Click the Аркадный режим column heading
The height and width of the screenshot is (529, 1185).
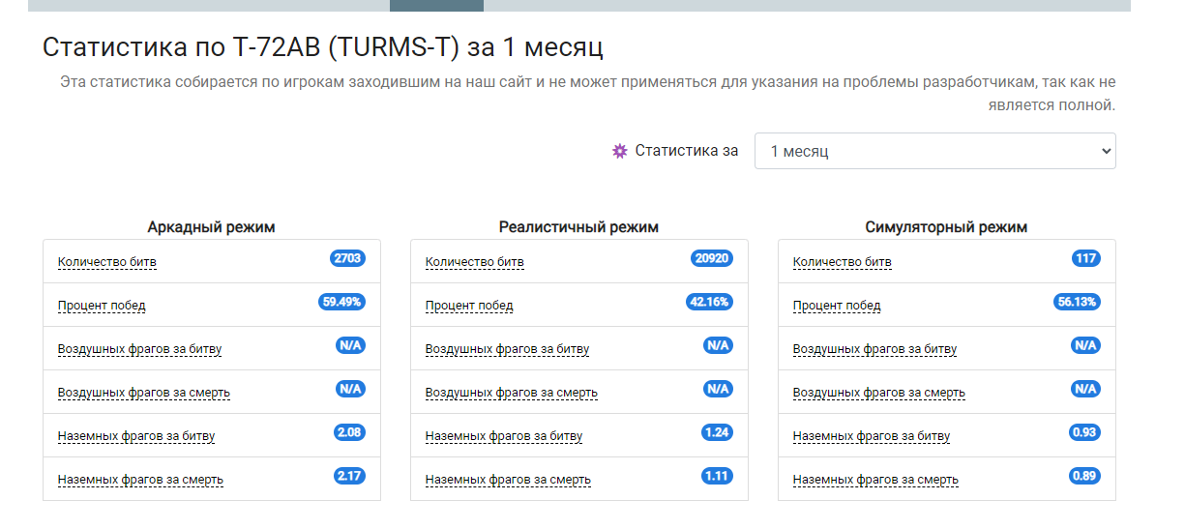[x=211, y=227]
